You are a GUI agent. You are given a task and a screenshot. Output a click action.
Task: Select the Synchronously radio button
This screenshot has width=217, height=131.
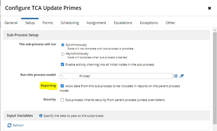point(63,45)
